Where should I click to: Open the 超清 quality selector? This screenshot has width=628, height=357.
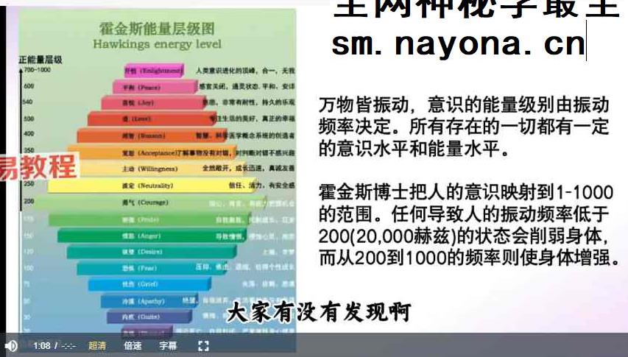[x=97, y=345]
